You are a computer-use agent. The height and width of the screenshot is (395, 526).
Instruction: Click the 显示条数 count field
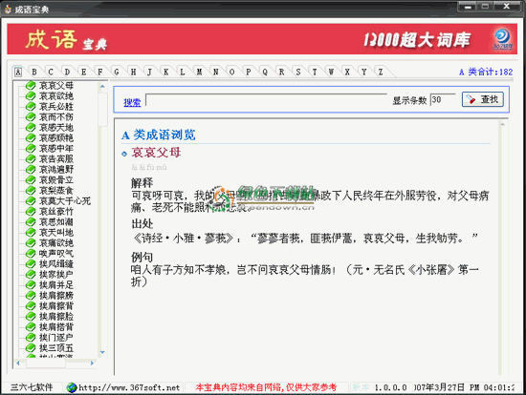(x=443, y=100)
